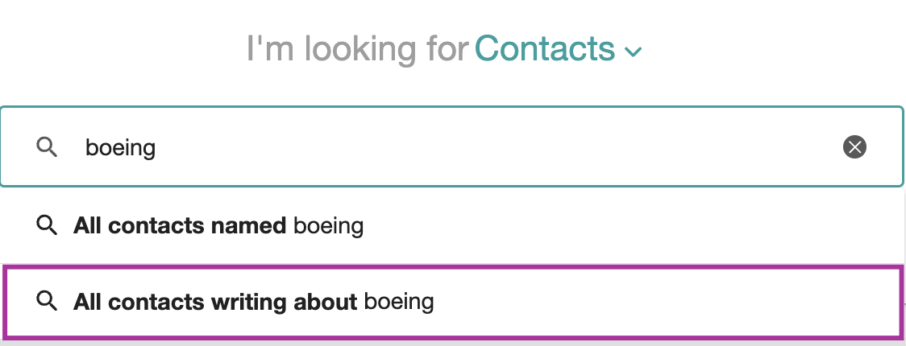Clear the search text with the X icon

click(x=854, y=147)
